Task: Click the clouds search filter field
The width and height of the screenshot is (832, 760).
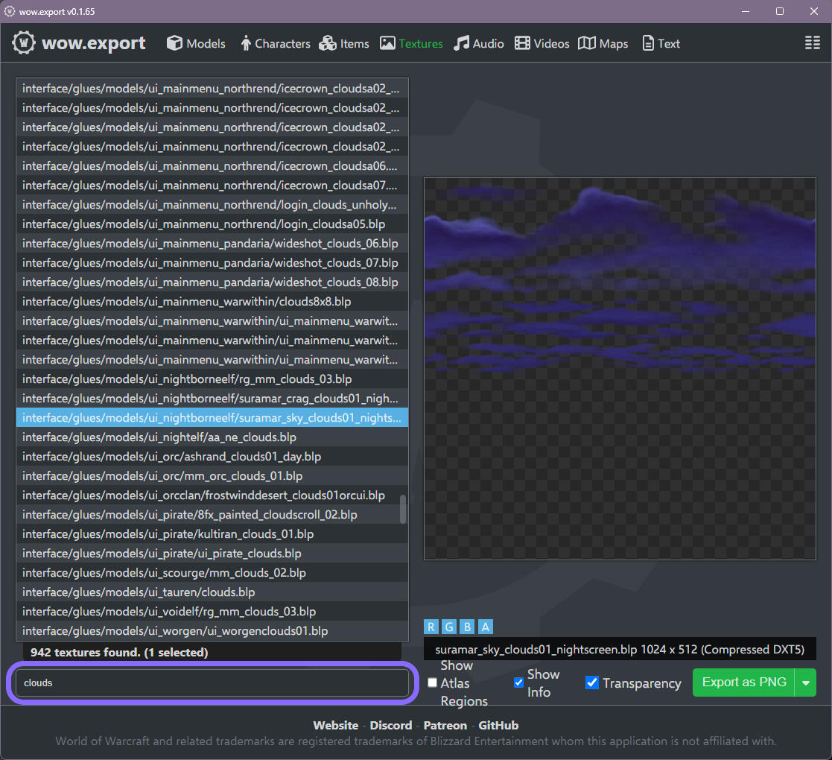Action: 212,683
